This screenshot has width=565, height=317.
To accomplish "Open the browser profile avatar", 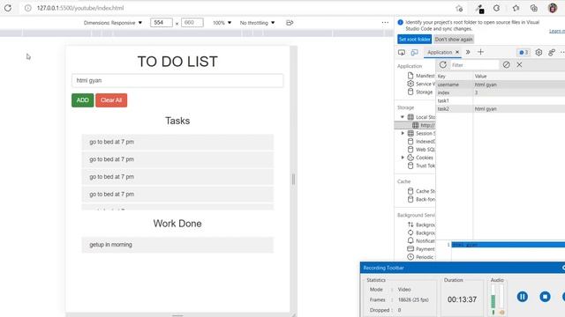I will point(553,8).
